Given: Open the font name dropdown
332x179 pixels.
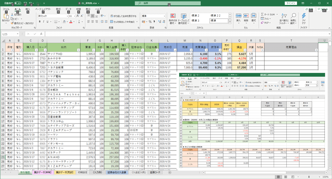Looking at the screenshot, I should [67, 16].
